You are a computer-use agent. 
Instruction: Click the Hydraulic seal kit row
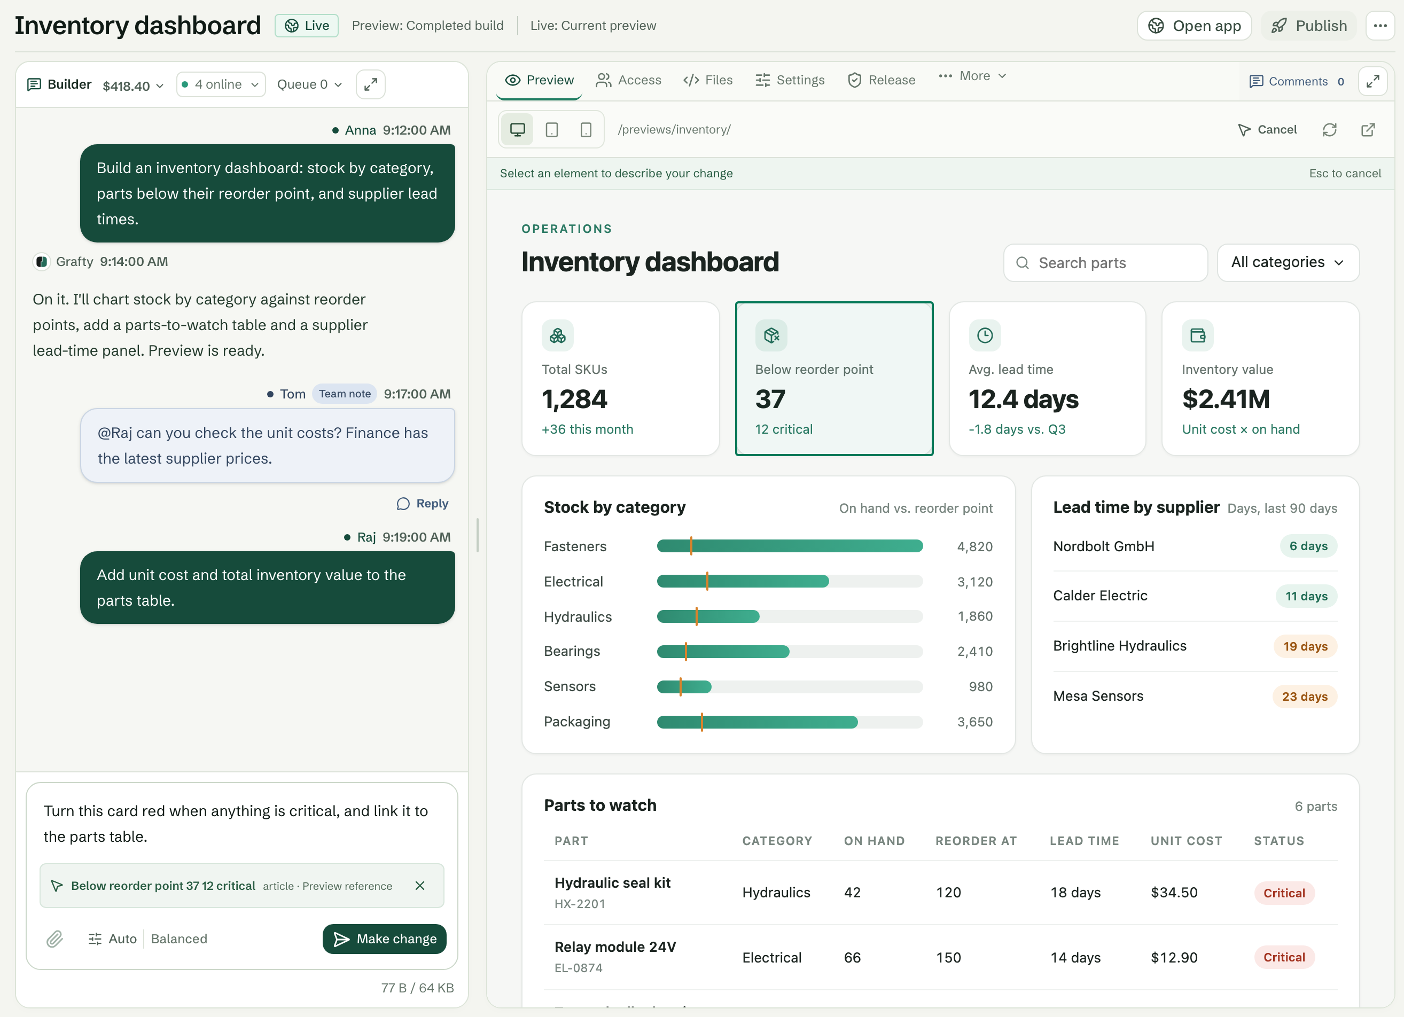pos(940,893)
